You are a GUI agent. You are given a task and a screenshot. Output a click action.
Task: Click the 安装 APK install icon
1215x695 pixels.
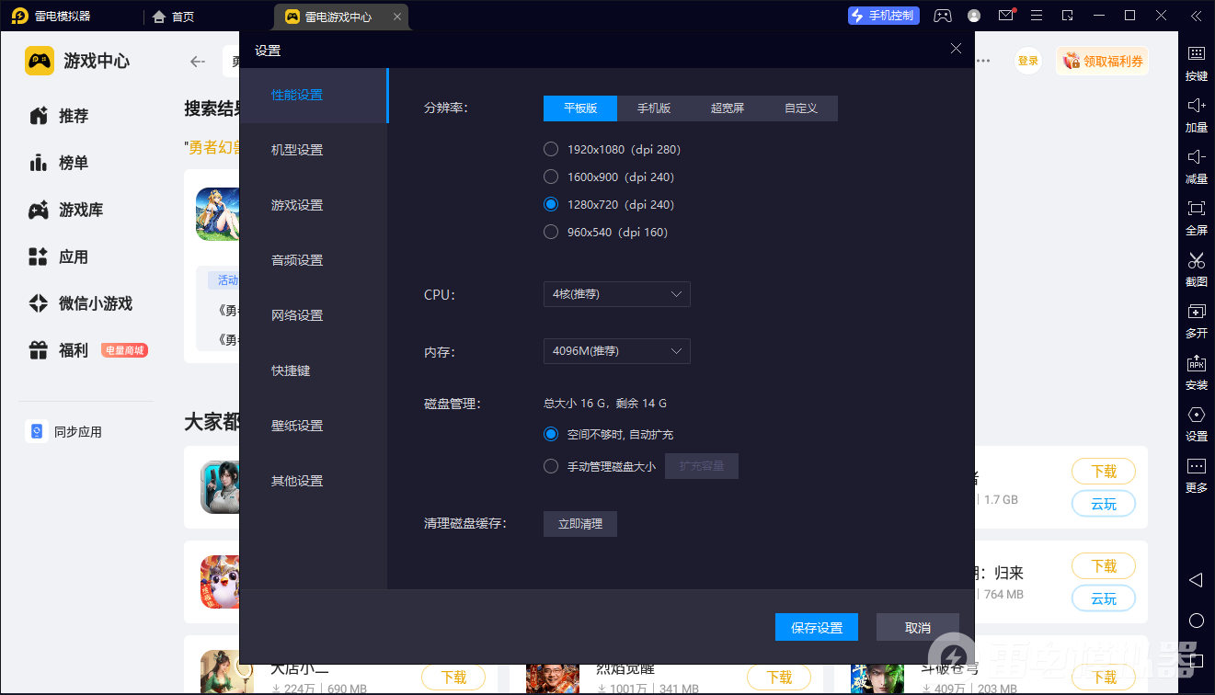(x=1196, y=372)
